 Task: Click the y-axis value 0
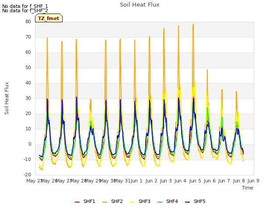click(30, 144)
